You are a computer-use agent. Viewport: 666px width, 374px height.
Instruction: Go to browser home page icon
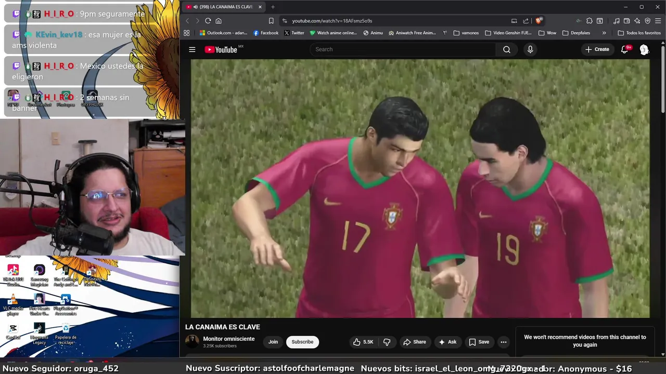click(219, 21)
